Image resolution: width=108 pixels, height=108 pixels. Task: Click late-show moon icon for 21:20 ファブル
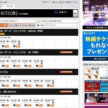pos(53,83)
